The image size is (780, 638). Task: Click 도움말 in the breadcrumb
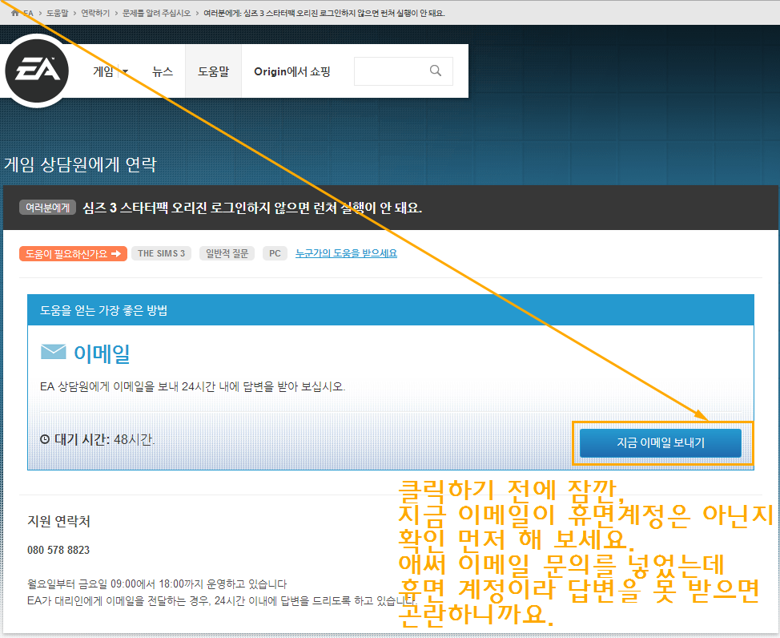pyautogui.click(x=57, y=13)
